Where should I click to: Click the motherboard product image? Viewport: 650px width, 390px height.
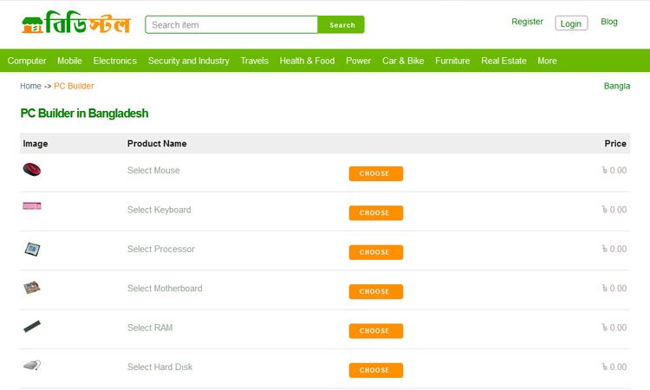point(32,288)
